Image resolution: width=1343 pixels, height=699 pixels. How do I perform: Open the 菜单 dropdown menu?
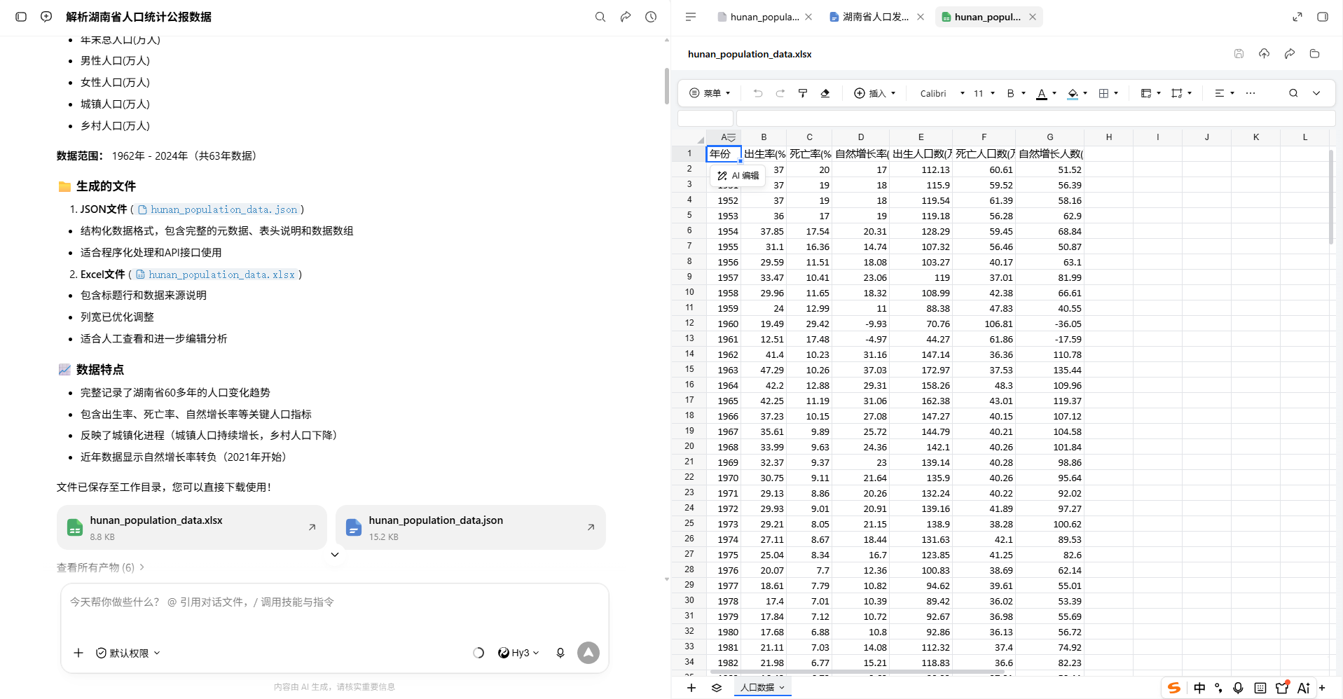[x=710, y=93]
